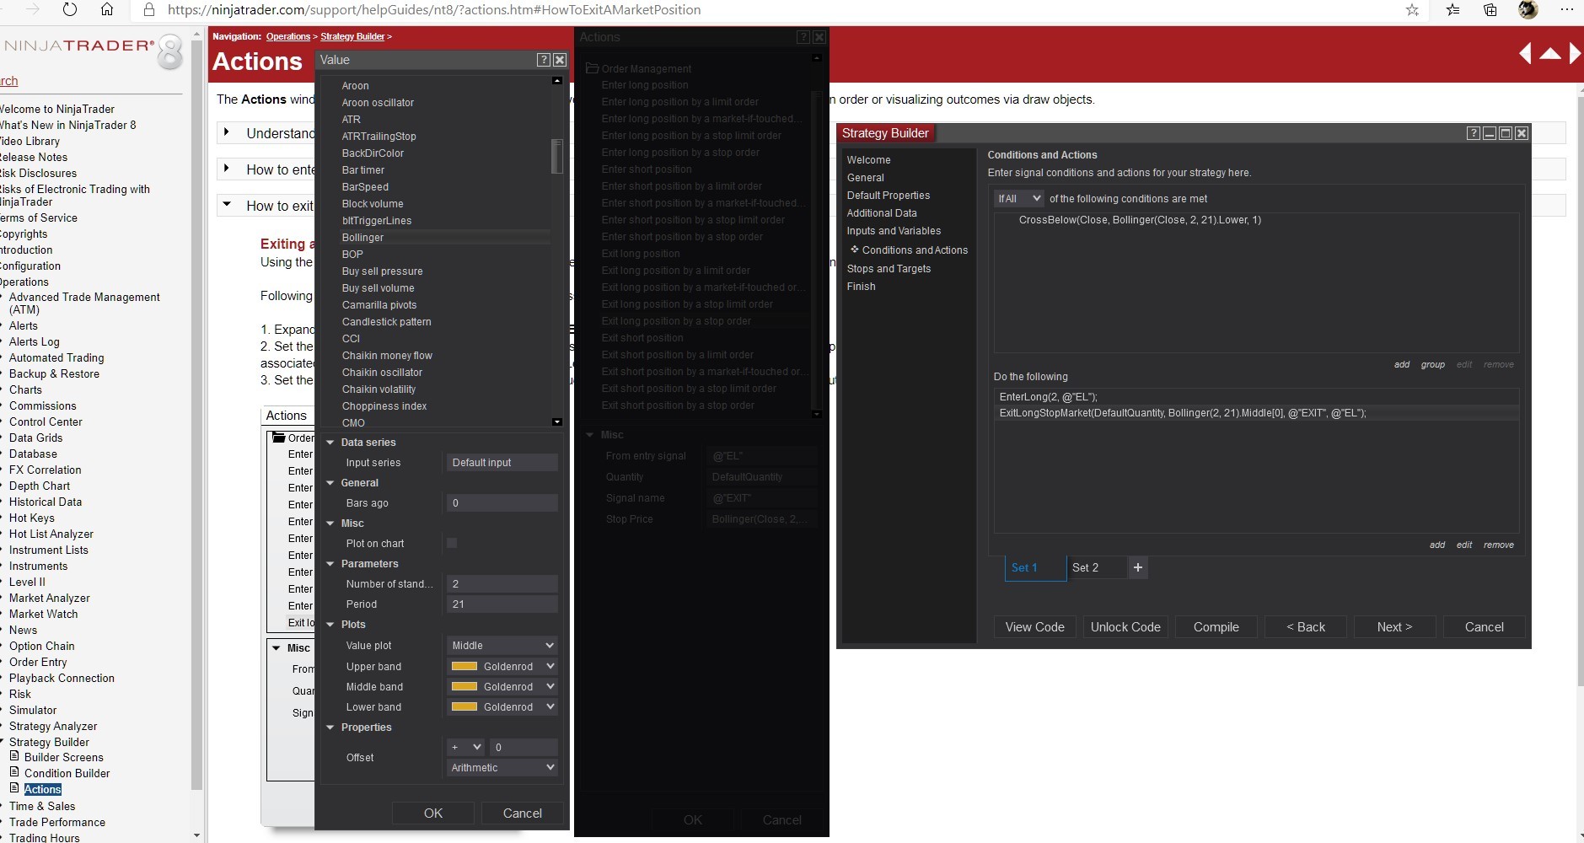Click the Order folder icon in Actions panel

click(x=278, y=438)
